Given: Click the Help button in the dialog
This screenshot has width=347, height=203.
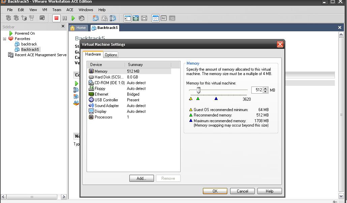Looking at the screenshot, I should pos(270,191).
